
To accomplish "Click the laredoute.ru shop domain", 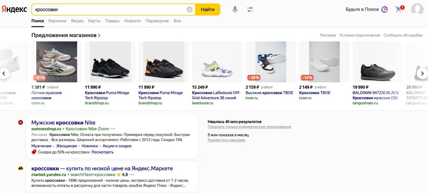I will 203,103.
